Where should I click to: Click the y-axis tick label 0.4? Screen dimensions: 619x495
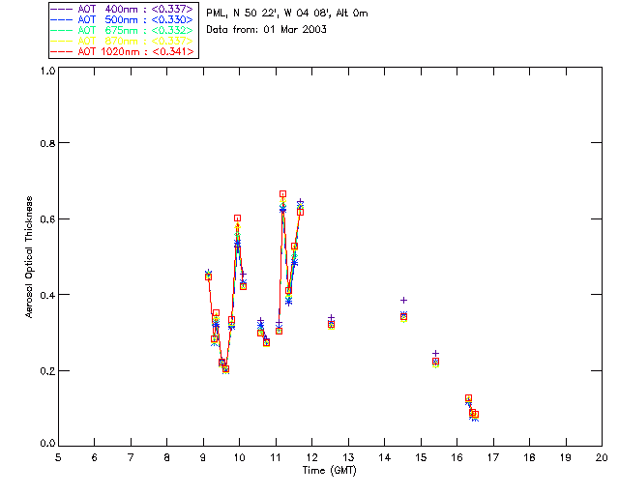tap(47, 295)
